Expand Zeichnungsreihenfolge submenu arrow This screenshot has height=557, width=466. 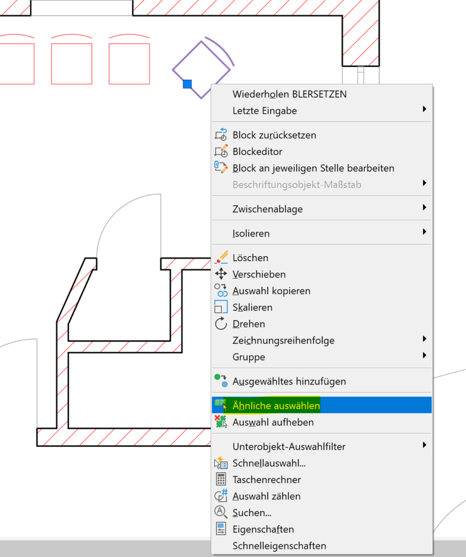[425, 339]
